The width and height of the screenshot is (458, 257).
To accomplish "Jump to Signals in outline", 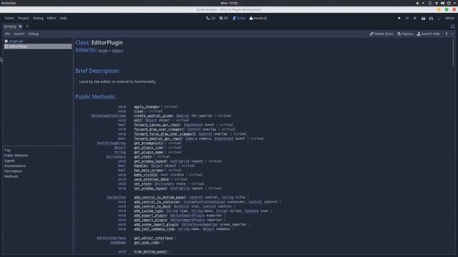I will coord(9,161).
